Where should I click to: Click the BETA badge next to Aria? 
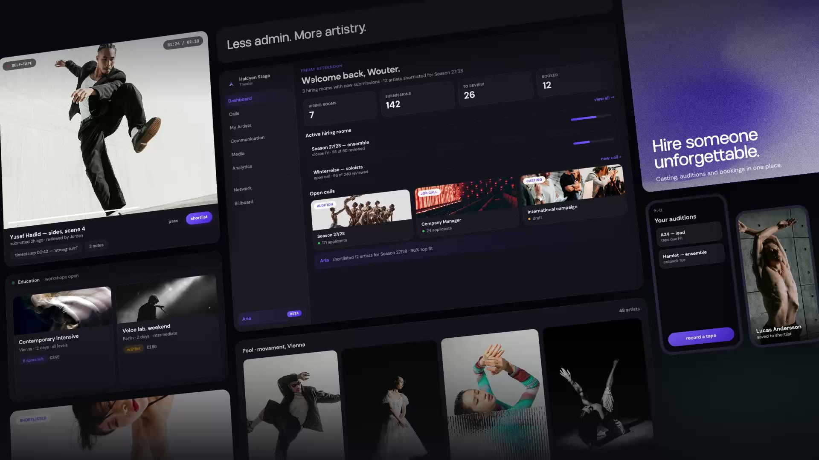pos(294,314)
